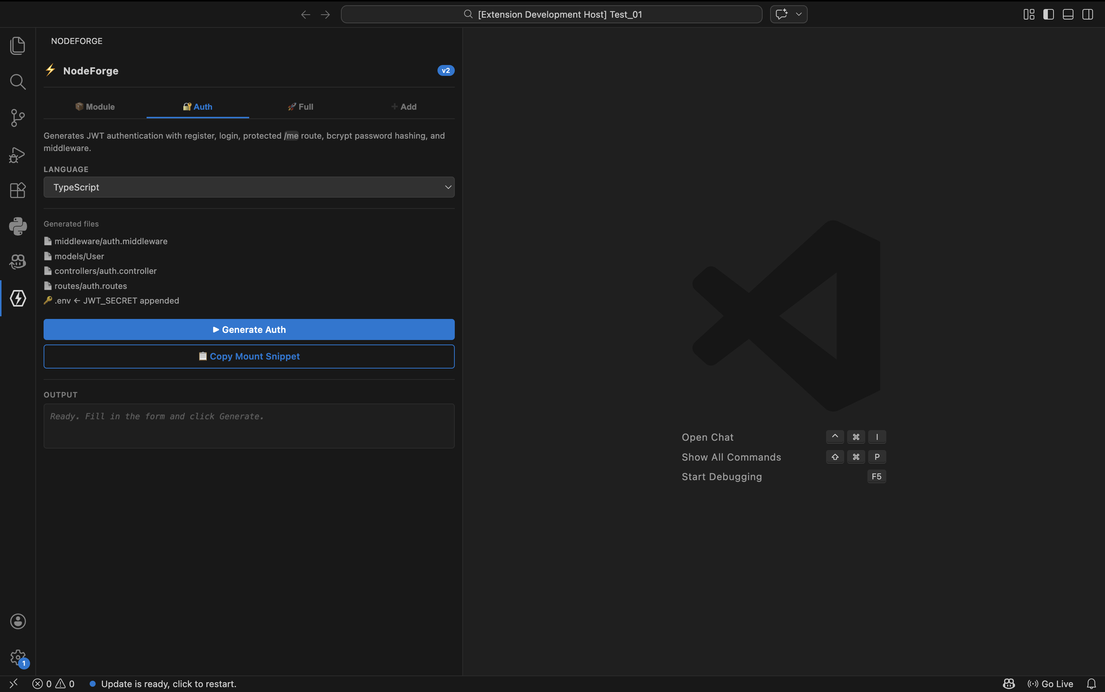The height and width of the screenshot is (692, 1105).
Task: Click the Generate Auth button
Action: (248, 329)
